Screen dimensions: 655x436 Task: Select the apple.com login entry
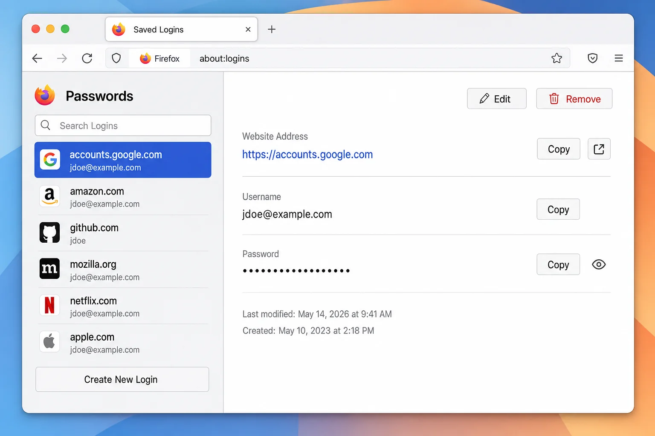point(123,343)
